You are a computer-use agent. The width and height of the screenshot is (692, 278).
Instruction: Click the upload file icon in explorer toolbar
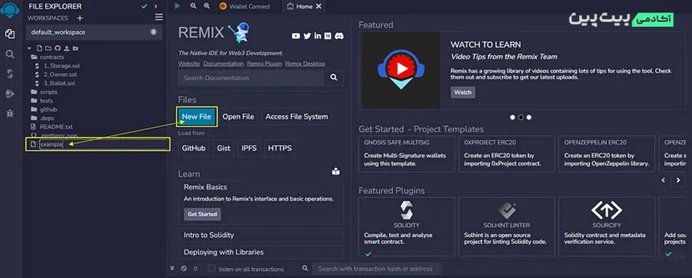point(66,48)
